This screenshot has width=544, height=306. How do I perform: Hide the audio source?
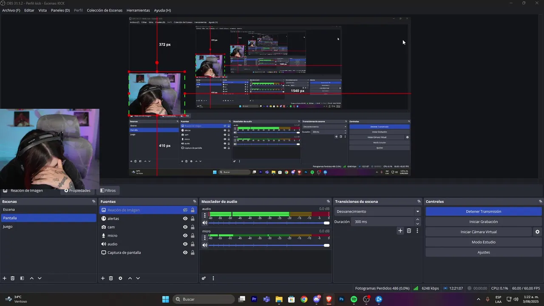pyautogui.click(x=185, y=244)
